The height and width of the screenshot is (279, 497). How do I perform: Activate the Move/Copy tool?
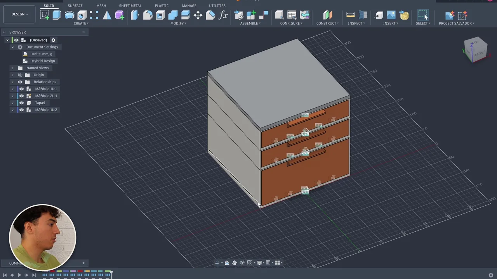pyautogui.click(x=198, y=15)
